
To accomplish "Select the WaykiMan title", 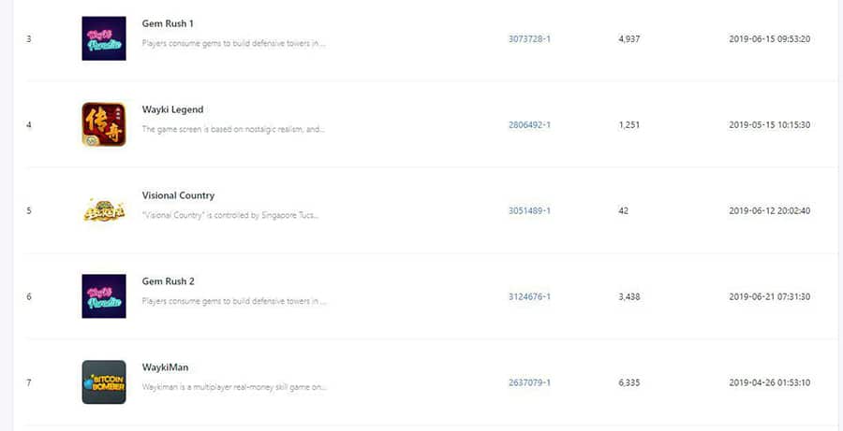I will click(165, 367).
